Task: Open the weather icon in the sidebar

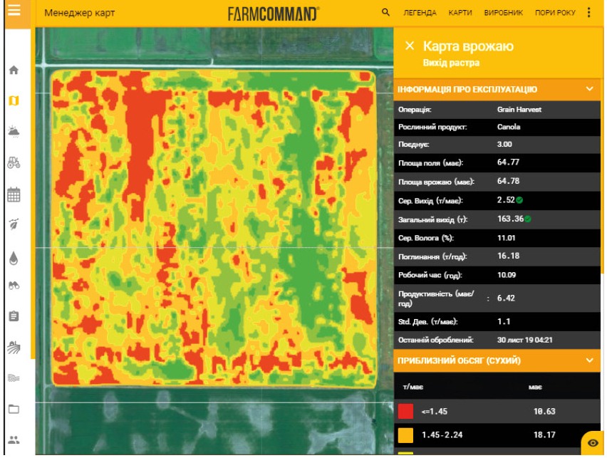Action: click(14, 131)
